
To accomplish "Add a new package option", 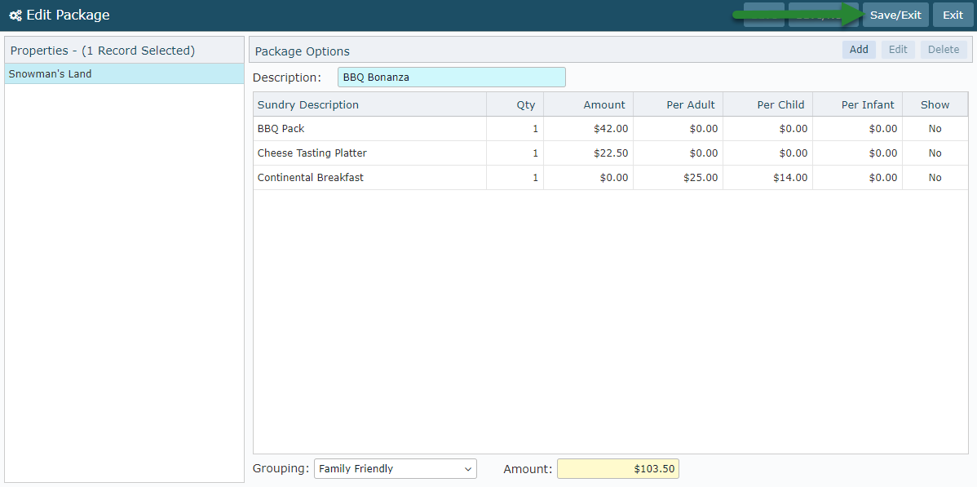I will click(859, 50).
